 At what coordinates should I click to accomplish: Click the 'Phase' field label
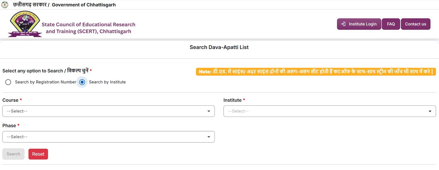click(9, 126)
